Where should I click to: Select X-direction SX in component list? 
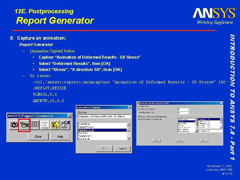(x=209, y=119)
